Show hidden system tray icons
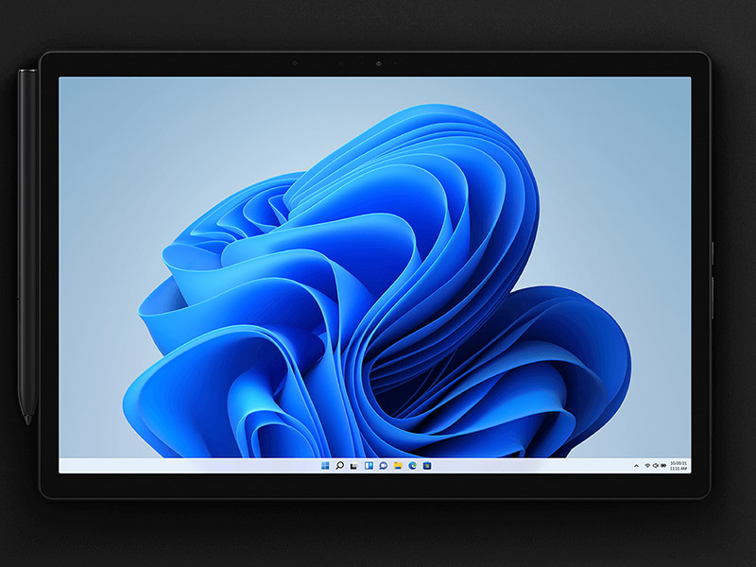This screenshot has height=567, width=756. pyautogui.click(x=636, y=466)
